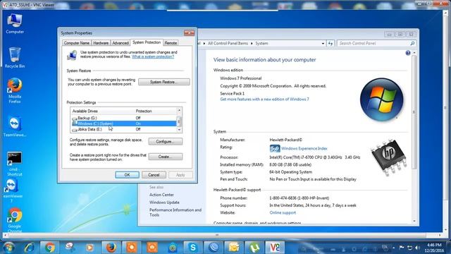
Task: Open the address bar history dropdown
Action: (x=323, y=44)
